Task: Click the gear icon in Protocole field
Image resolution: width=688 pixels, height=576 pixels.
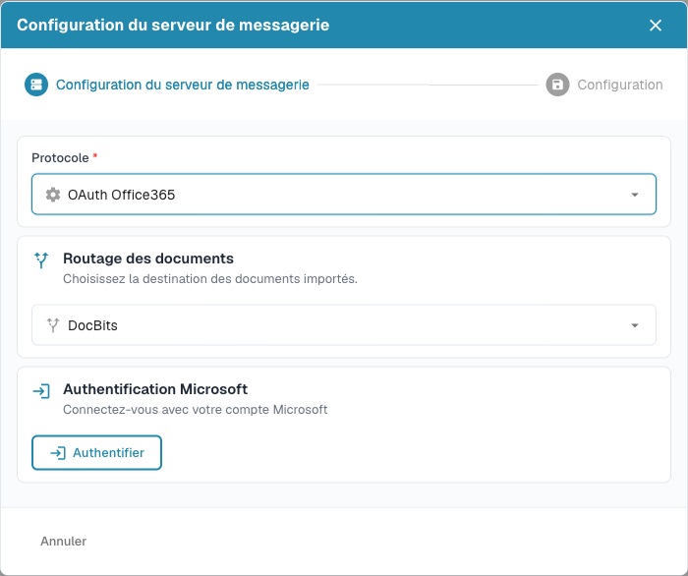Action: pos(53,195)
